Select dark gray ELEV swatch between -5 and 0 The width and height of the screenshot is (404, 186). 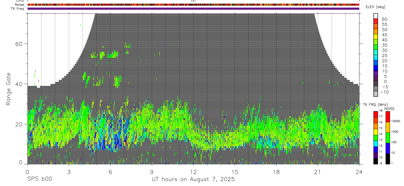coord(376,83)
